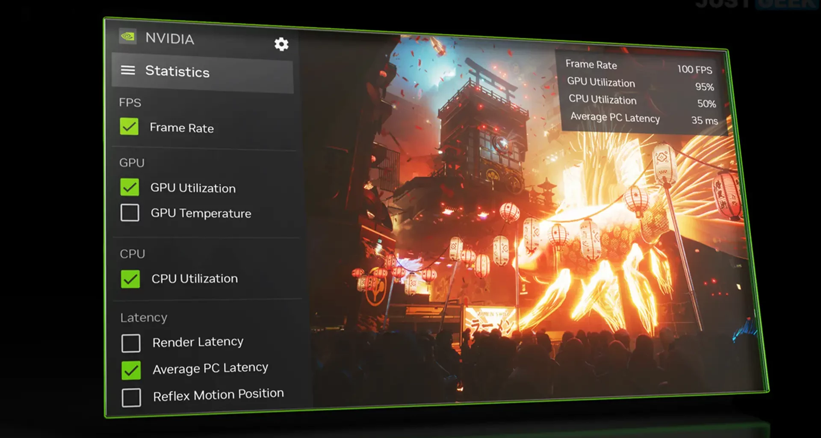Click the 35 ms latency overlay value
Screen dimensions: 821x438
(x=705, y=121)
